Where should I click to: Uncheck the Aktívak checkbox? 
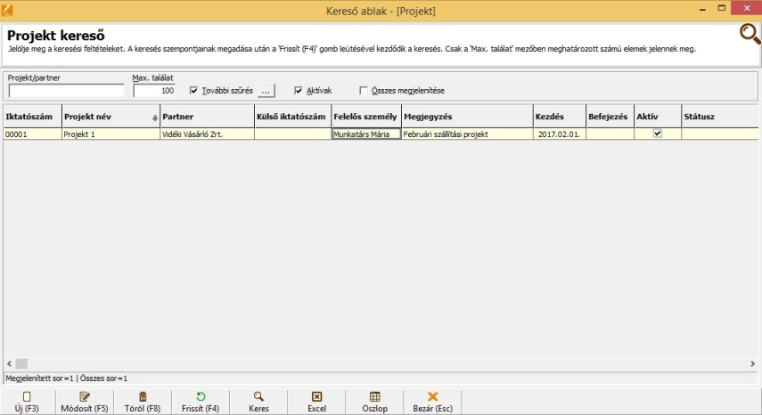(x=299, y=90)
